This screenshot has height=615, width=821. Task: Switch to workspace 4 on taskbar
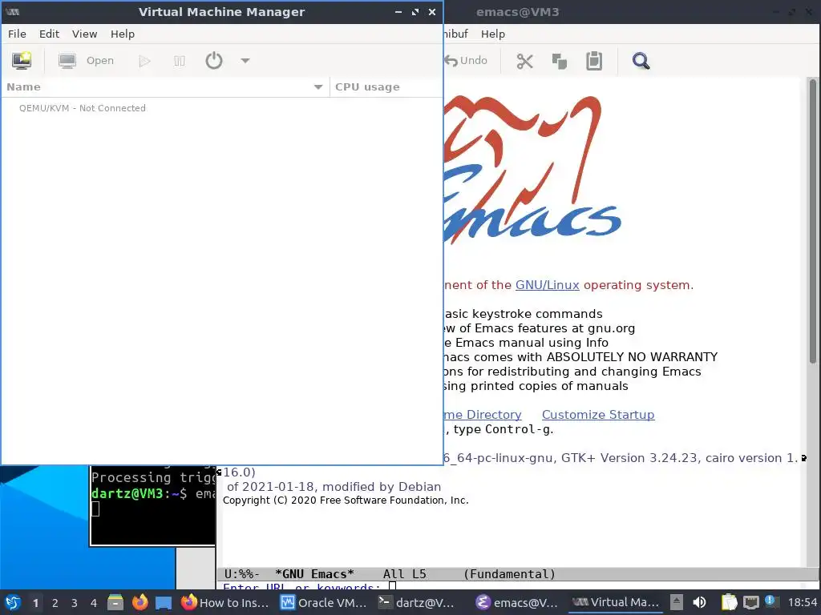(94, 603)
